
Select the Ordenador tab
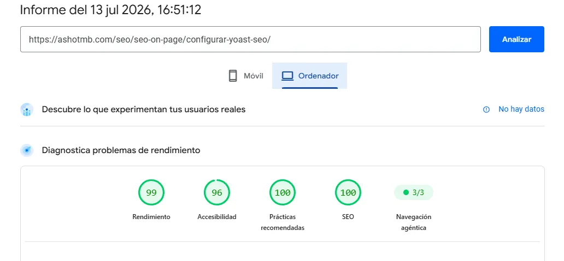click(x=310, y=76)
